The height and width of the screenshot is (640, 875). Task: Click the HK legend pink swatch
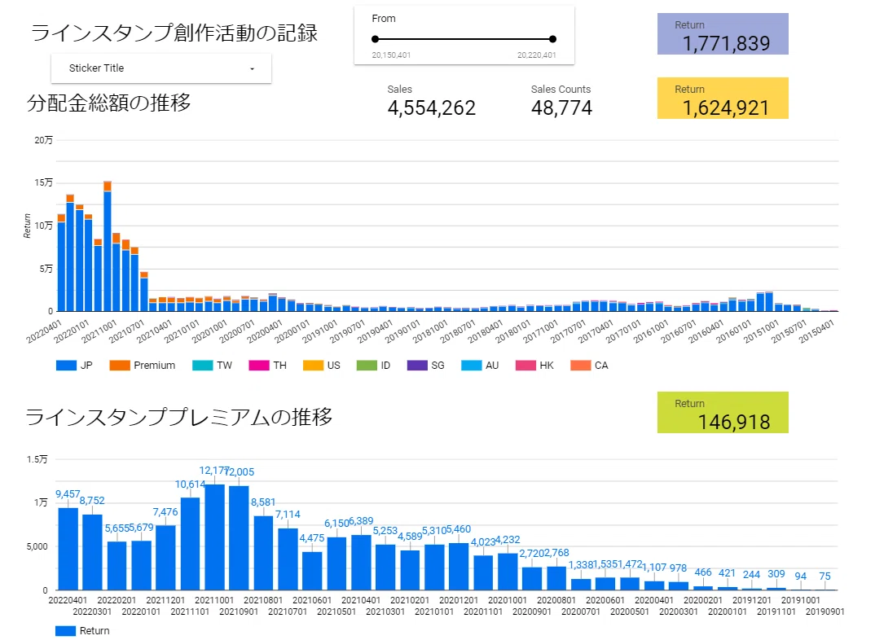point(525,365)
